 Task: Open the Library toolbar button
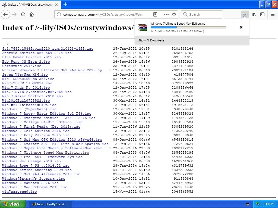254,15
